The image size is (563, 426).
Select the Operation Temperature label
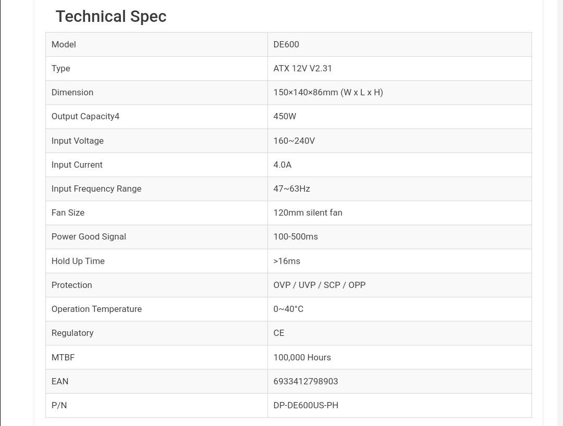point(96,309)
